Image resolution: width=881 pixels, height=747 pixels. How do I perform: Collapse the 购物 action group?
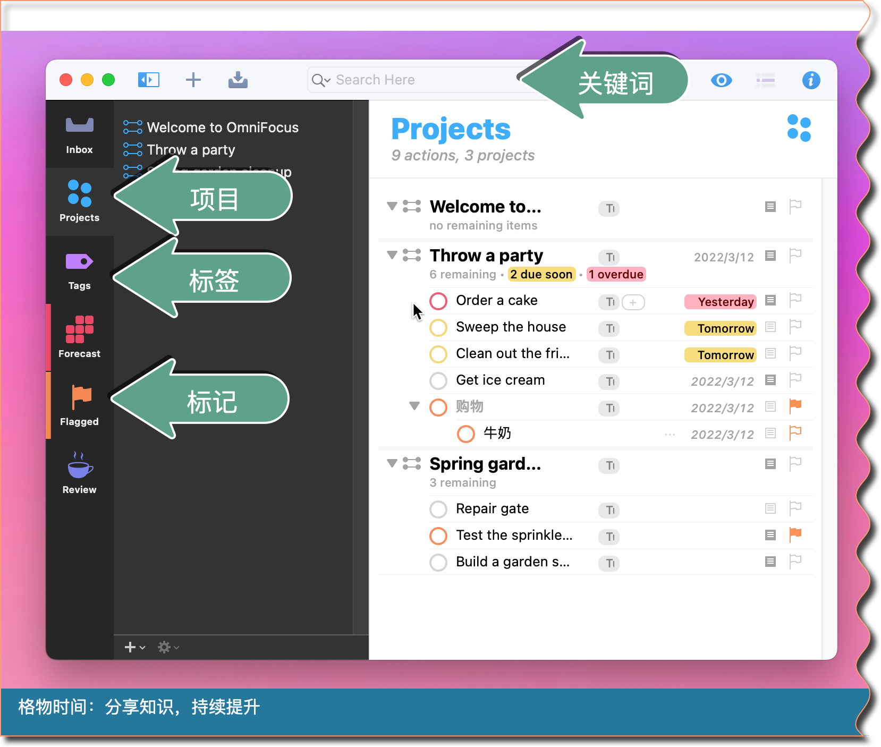click(414, 406)
